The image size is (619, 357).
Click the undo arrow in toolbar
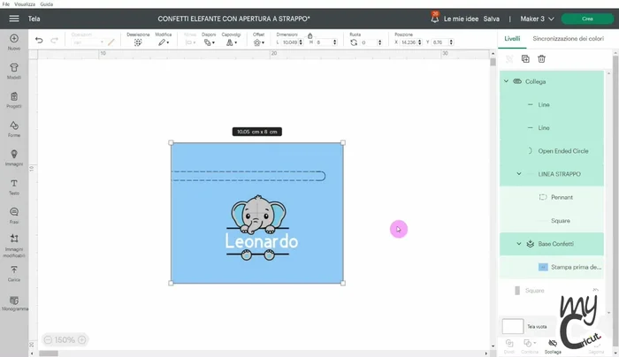39,40
